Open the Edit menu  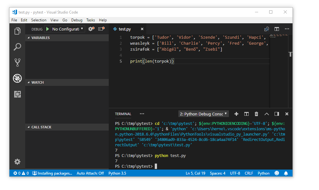coord(24,20)
